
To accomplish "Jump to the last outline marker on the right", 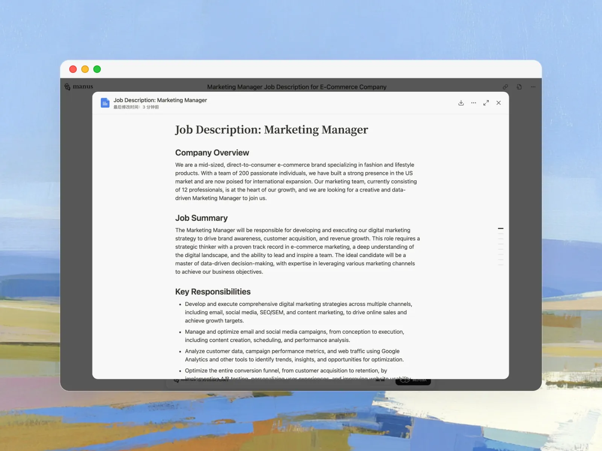I will point(500,265).
